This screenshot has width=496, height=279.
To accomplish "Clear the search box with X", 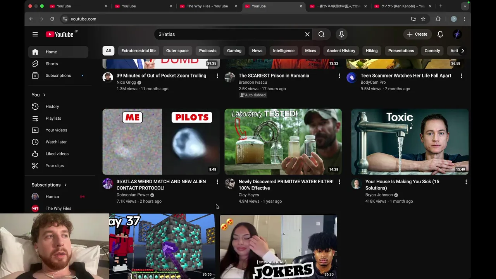I will pos(307,34).
